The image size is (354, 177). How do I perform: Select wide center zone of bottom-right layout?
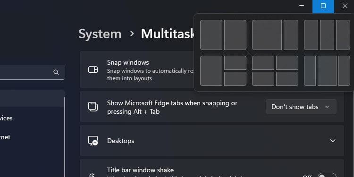tap(327, 71)
